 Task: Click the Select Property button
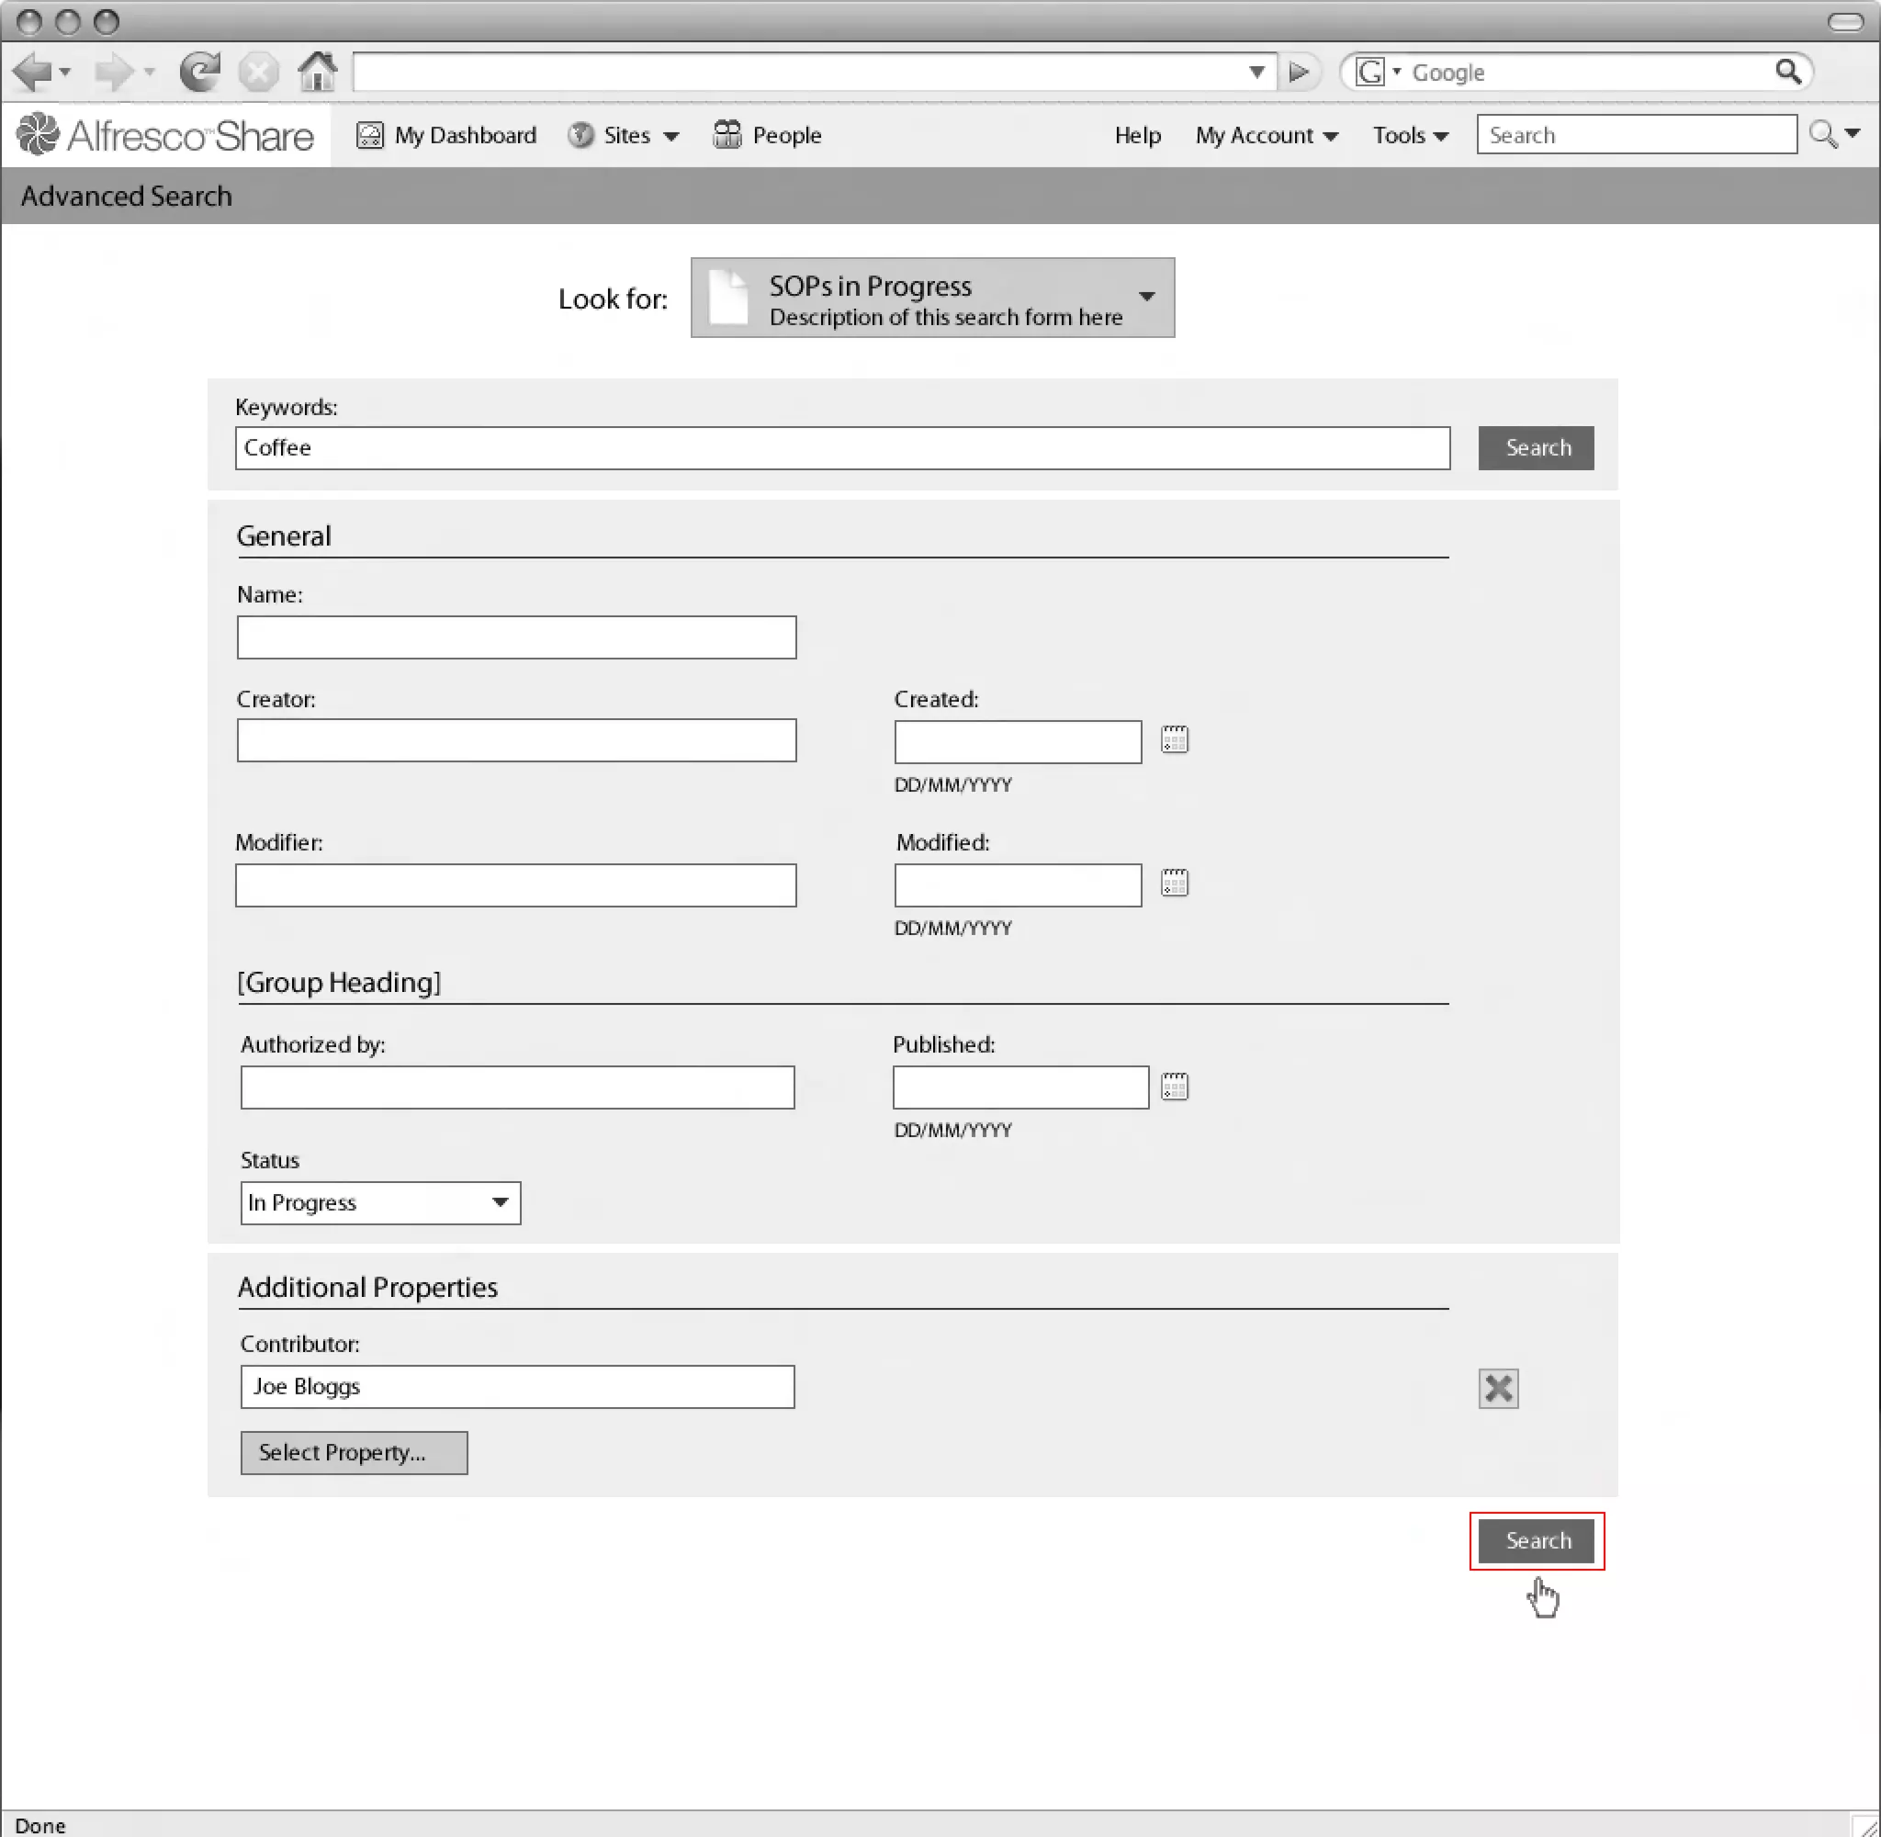pos(354,1452)
